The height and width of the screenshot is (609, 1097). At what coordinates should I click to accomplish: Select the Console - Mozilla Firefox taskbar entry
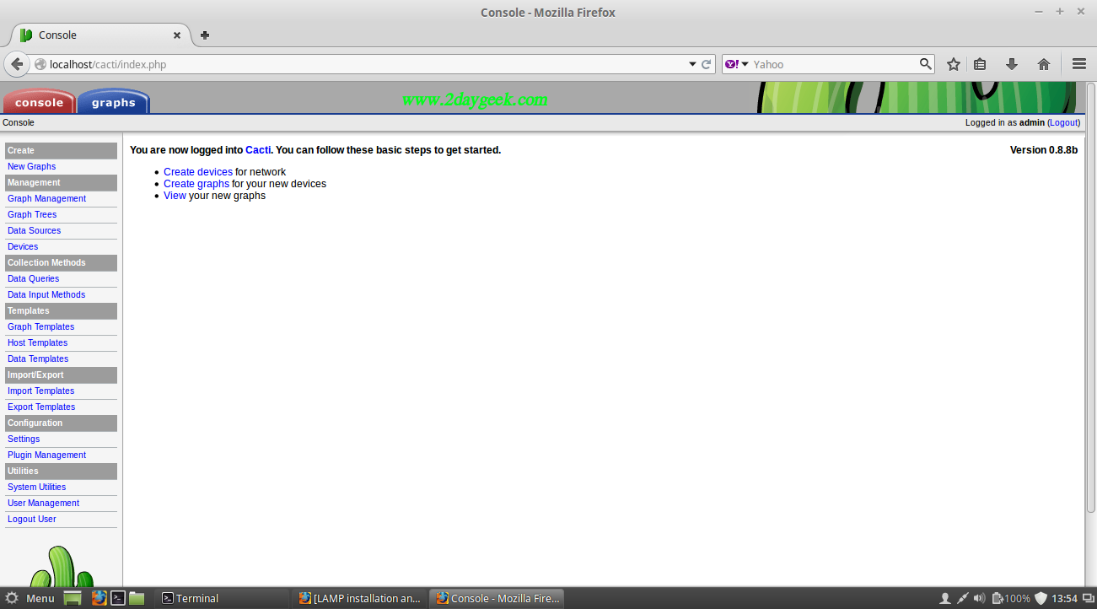[497, 598]
